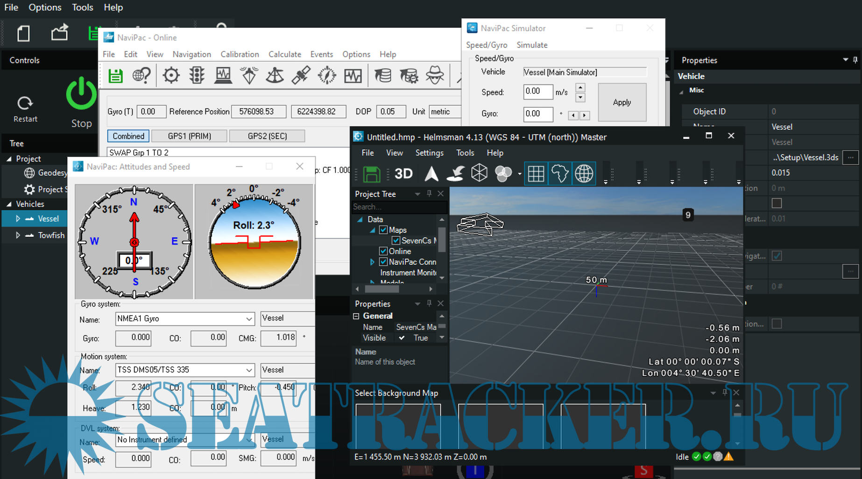Click the green Stop power icon
This screenshot has width=862, height=479.
[x=81, y=93]
